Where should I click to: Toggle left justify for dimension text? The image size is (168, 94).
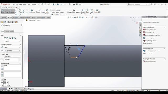[x=2, y=83]
